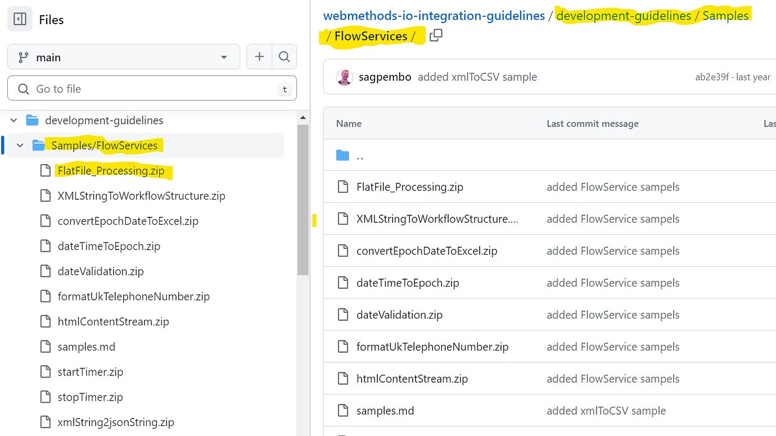Click the Name column header
The width and height of the screenshot is (776, 436).
[349, 124]
